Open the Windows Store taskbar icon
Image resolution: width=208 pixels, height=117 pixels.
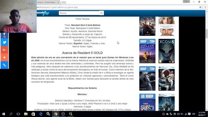tap(33, 114)
